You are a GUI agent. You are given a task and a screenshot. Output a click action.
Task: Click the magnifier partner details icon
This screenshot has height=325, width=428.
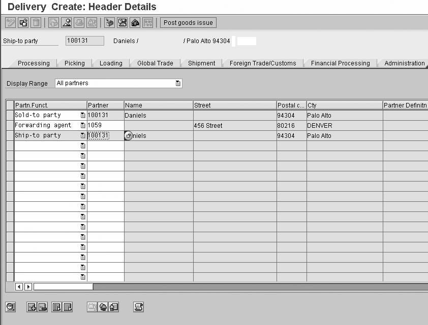tap(10, 307)
